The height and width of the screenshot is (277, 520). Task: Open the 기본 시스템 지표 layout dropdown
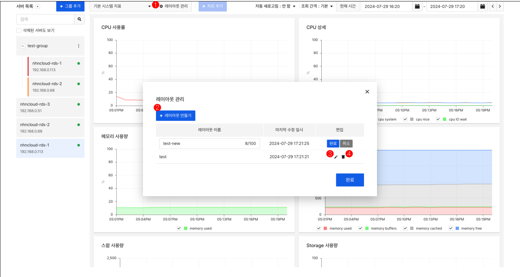coord(122,6)
